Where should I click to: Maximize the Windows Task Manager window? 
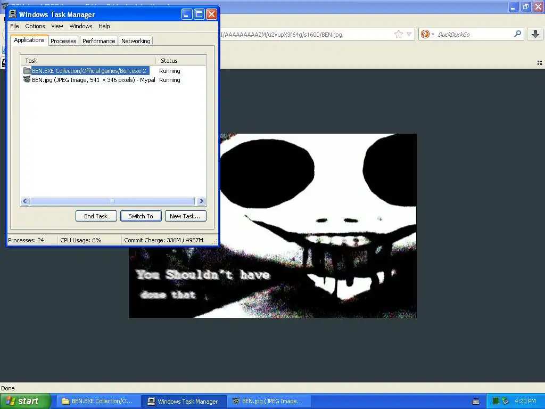(x=199, y=14)
